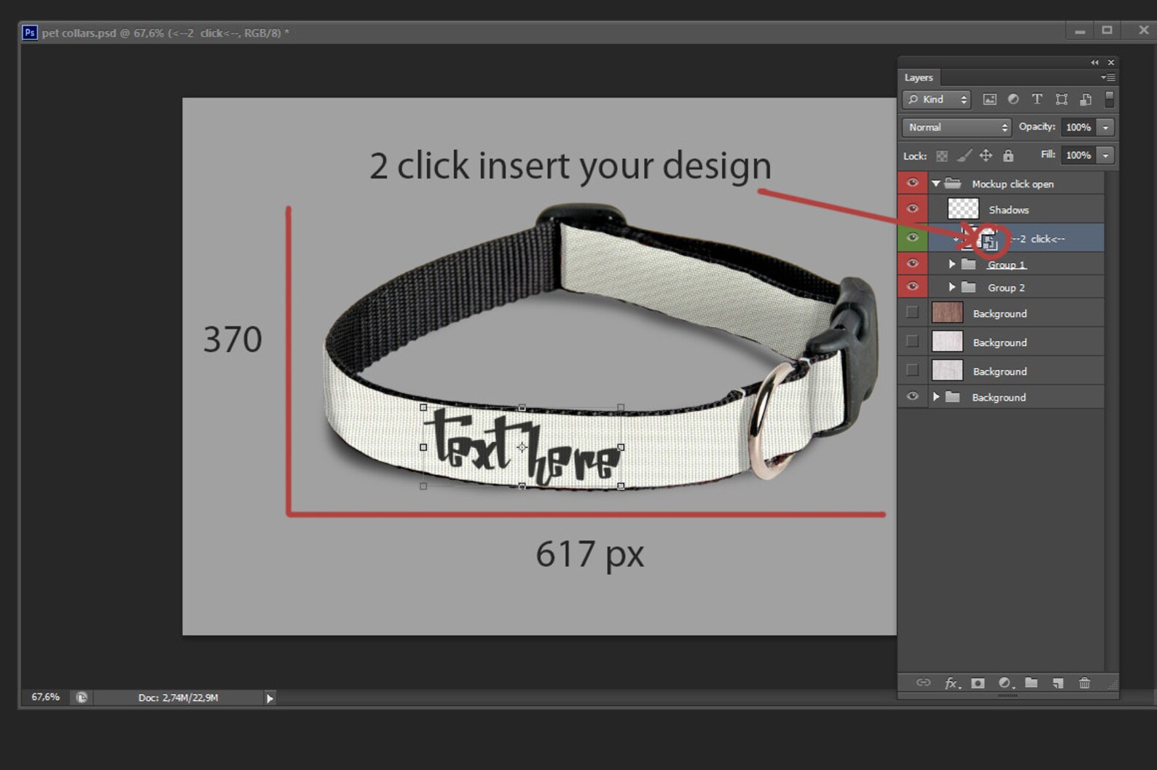Click the lock transparent pixels icon

(942, 156)
